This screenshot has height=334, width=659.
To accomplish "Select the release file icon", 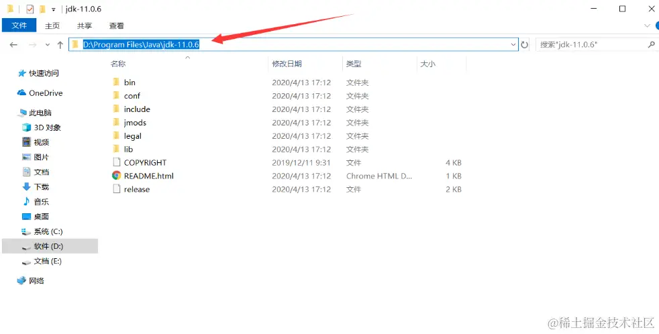I will (x=116, y=189).
